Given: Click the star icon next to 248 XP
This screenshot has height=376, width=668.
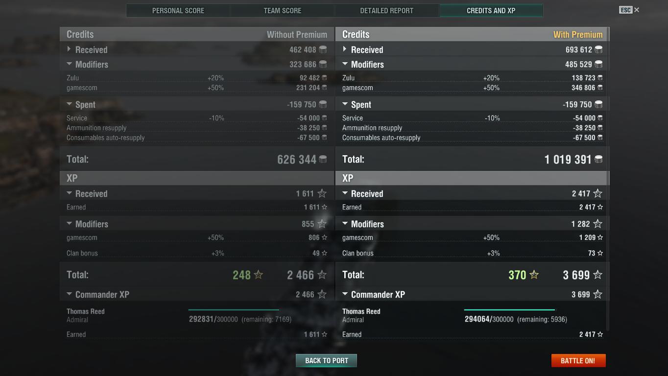Looking at the screenshot, I should click(258, 275).
